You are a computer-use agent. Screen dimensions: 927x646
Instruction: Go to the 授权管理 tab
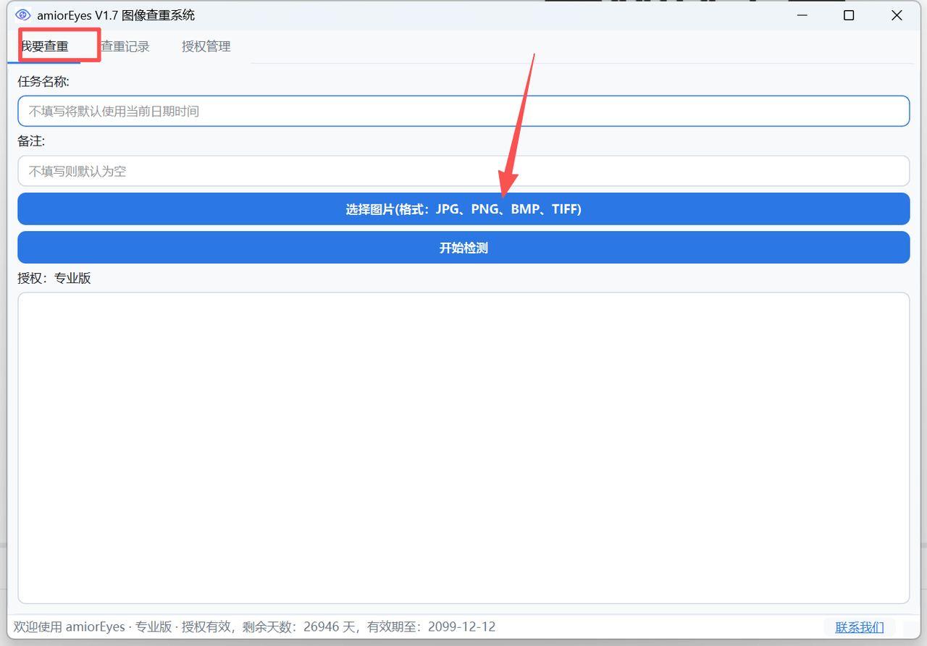point(206,47)
